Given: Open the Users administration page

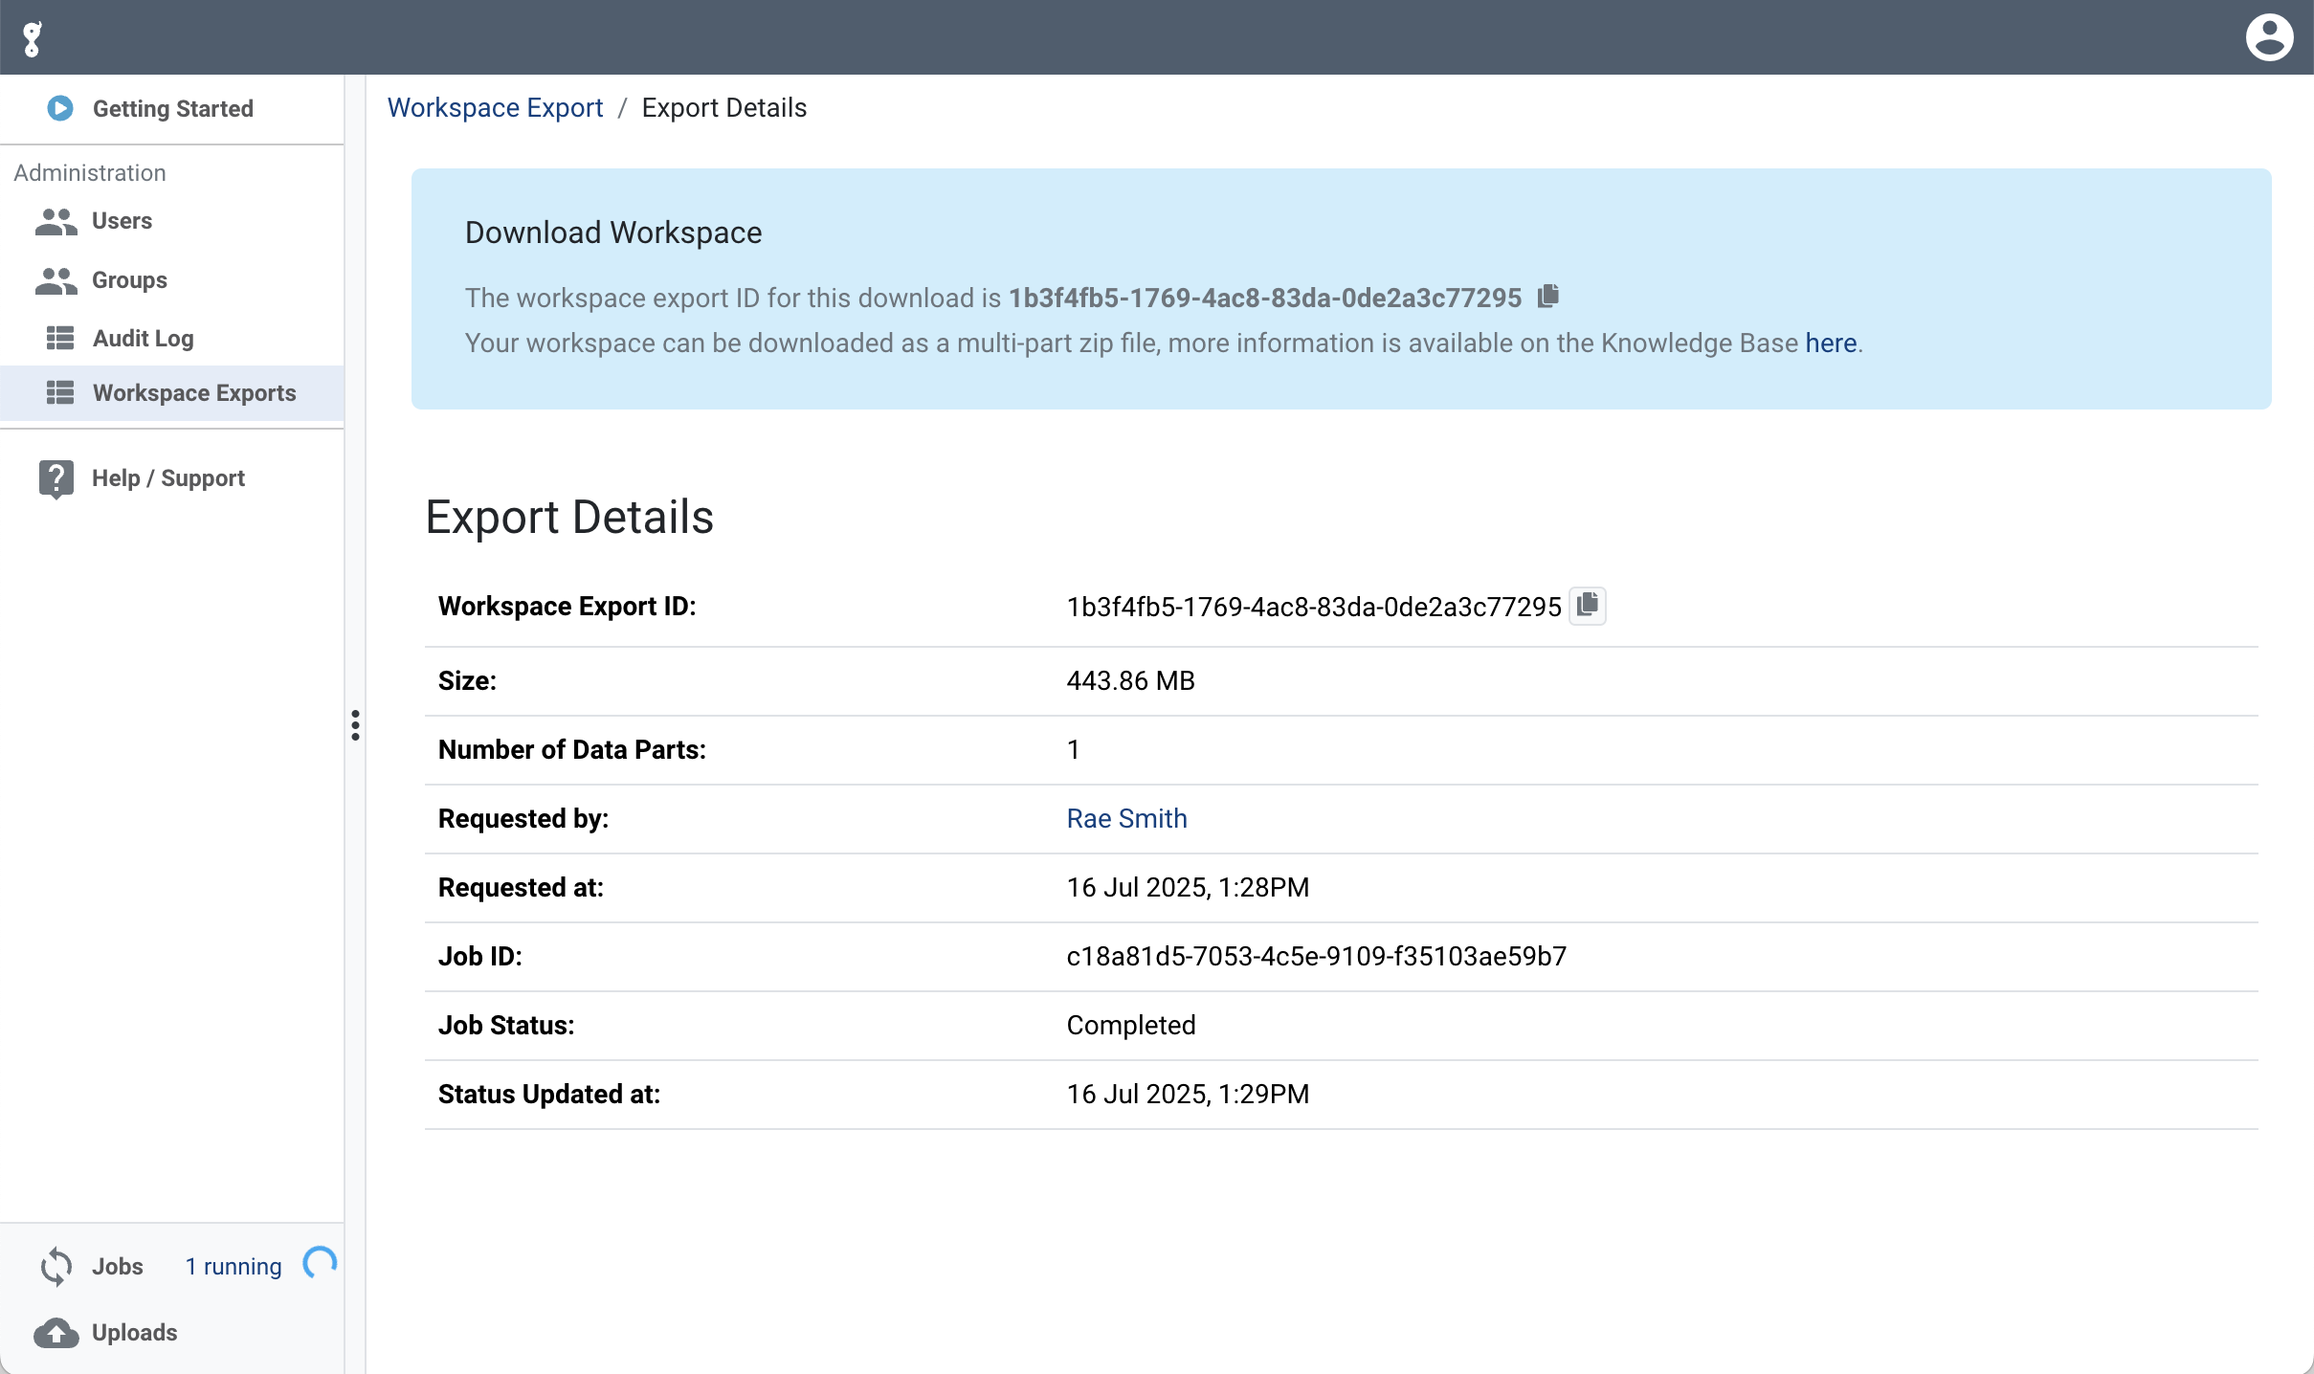Looking at the screenshot, I should click(122, 221).
